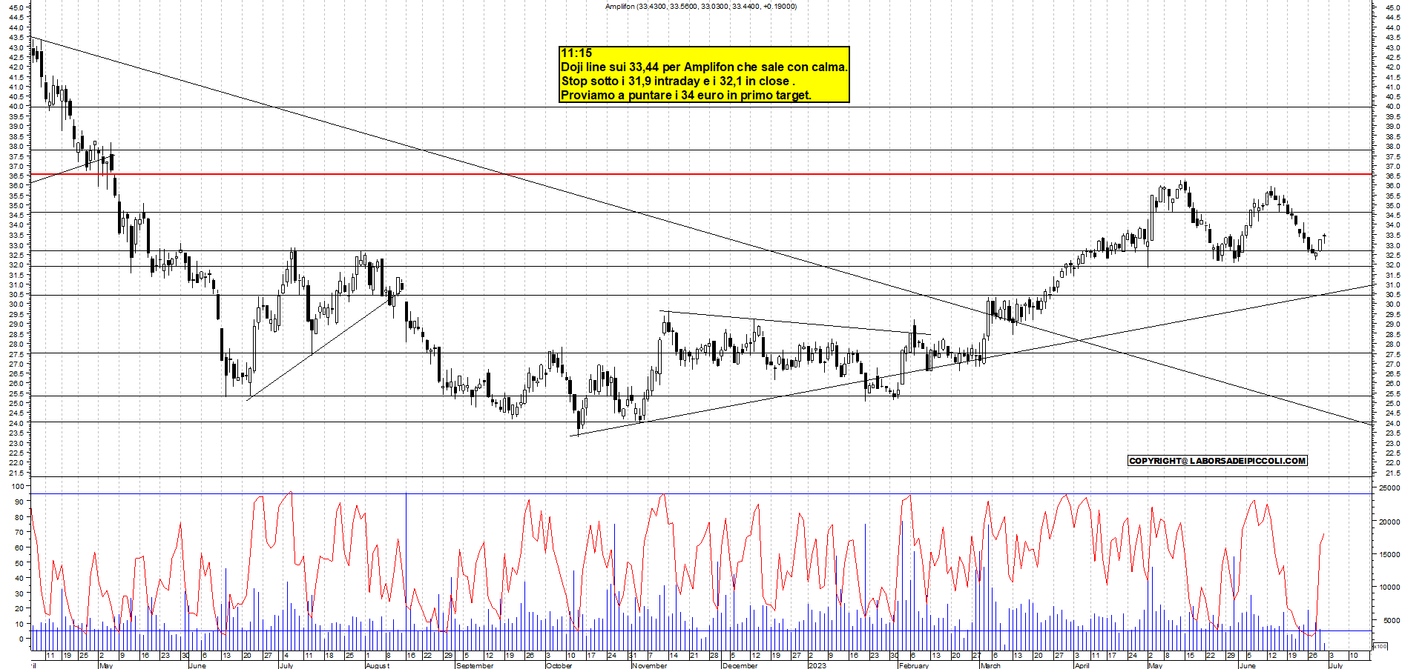Click the latest doji candle at 33.44
Image resolution: width=1402 pixels, height=669 pixels.
coord(1325,237)
